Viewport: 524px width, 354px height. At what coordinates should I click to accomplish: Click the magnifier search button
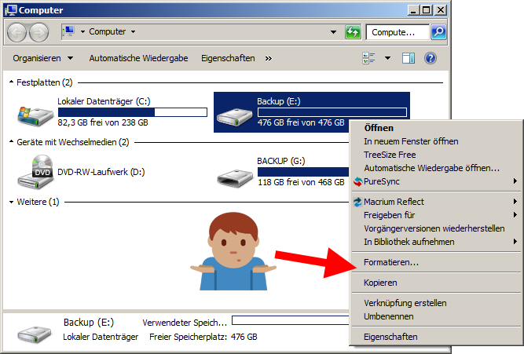click(438, 32)
